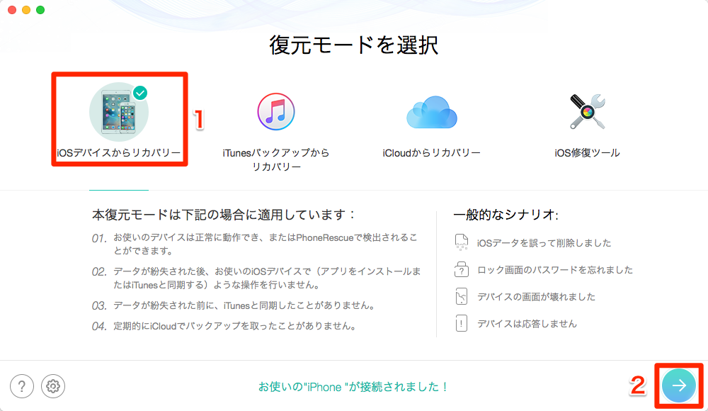Click text 'ロック画面のパスワードを忘れました'
This screenshot has width=708, height=411.
pos(555,270)
